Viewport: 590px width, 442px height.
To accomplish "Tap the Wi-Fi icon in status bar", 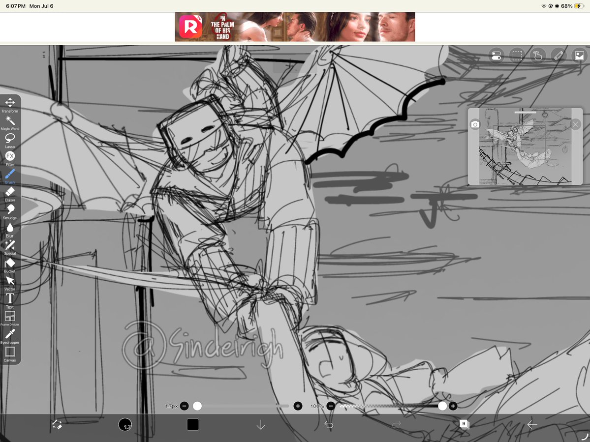I will tap(544, 6).
